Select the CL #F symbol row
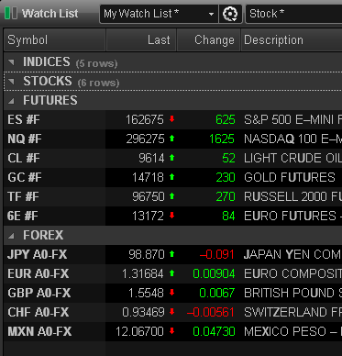Image resolution: width=342 pixels, height=356 pixels. 173,158
